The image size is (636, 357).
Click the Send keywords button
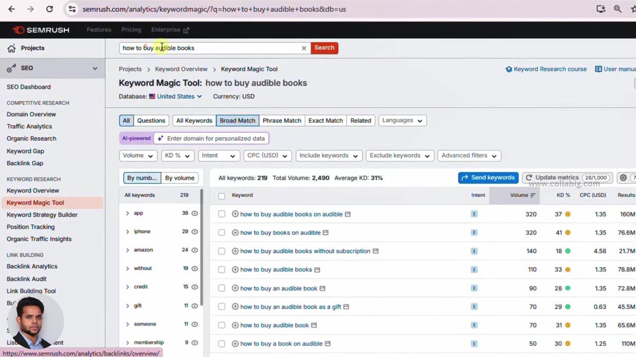pyautogui.click(x=488, y=178)
